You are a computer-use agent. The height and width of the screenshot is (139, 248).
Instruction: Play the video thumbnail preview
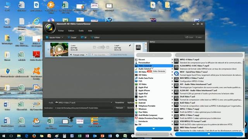click(59, 49)
